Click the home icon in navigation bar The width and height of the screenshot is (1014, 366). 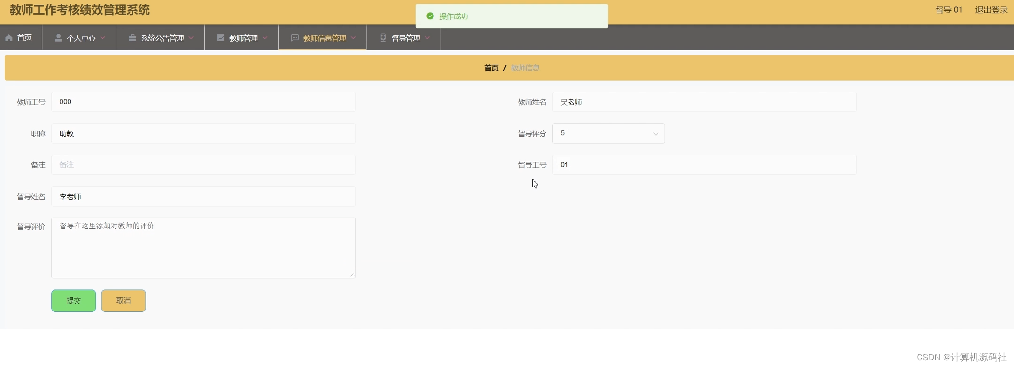(9, 38)
